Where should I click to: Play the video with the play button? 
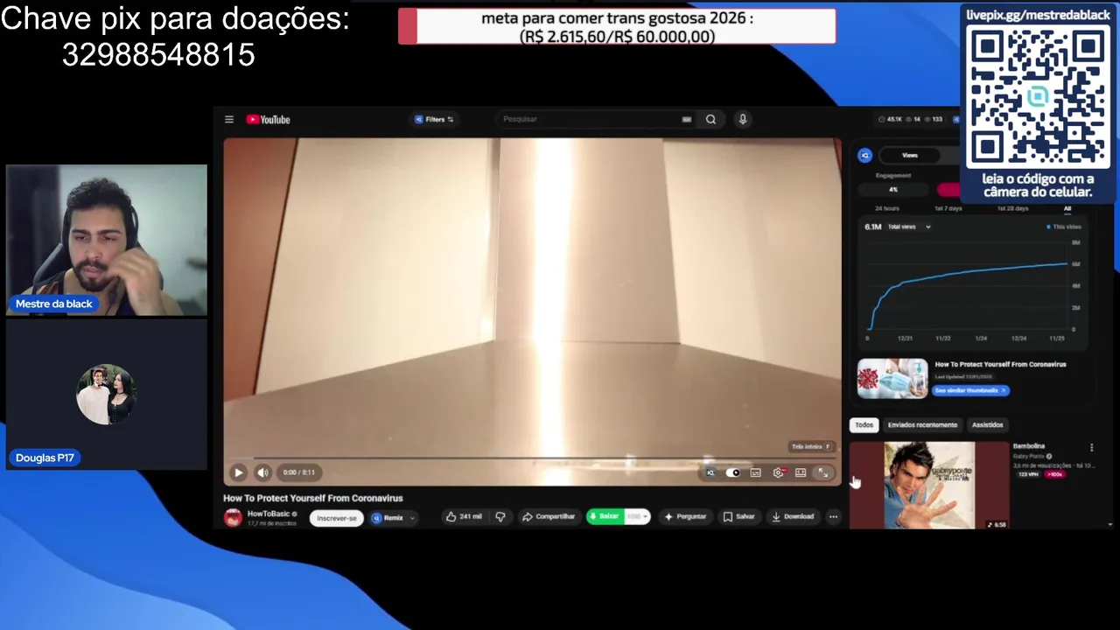pyautogui.click(x=238, y=472)
